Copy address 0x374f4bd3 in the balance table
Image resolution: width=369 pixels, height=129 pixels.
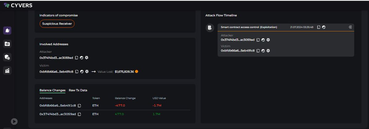[79, 114]
